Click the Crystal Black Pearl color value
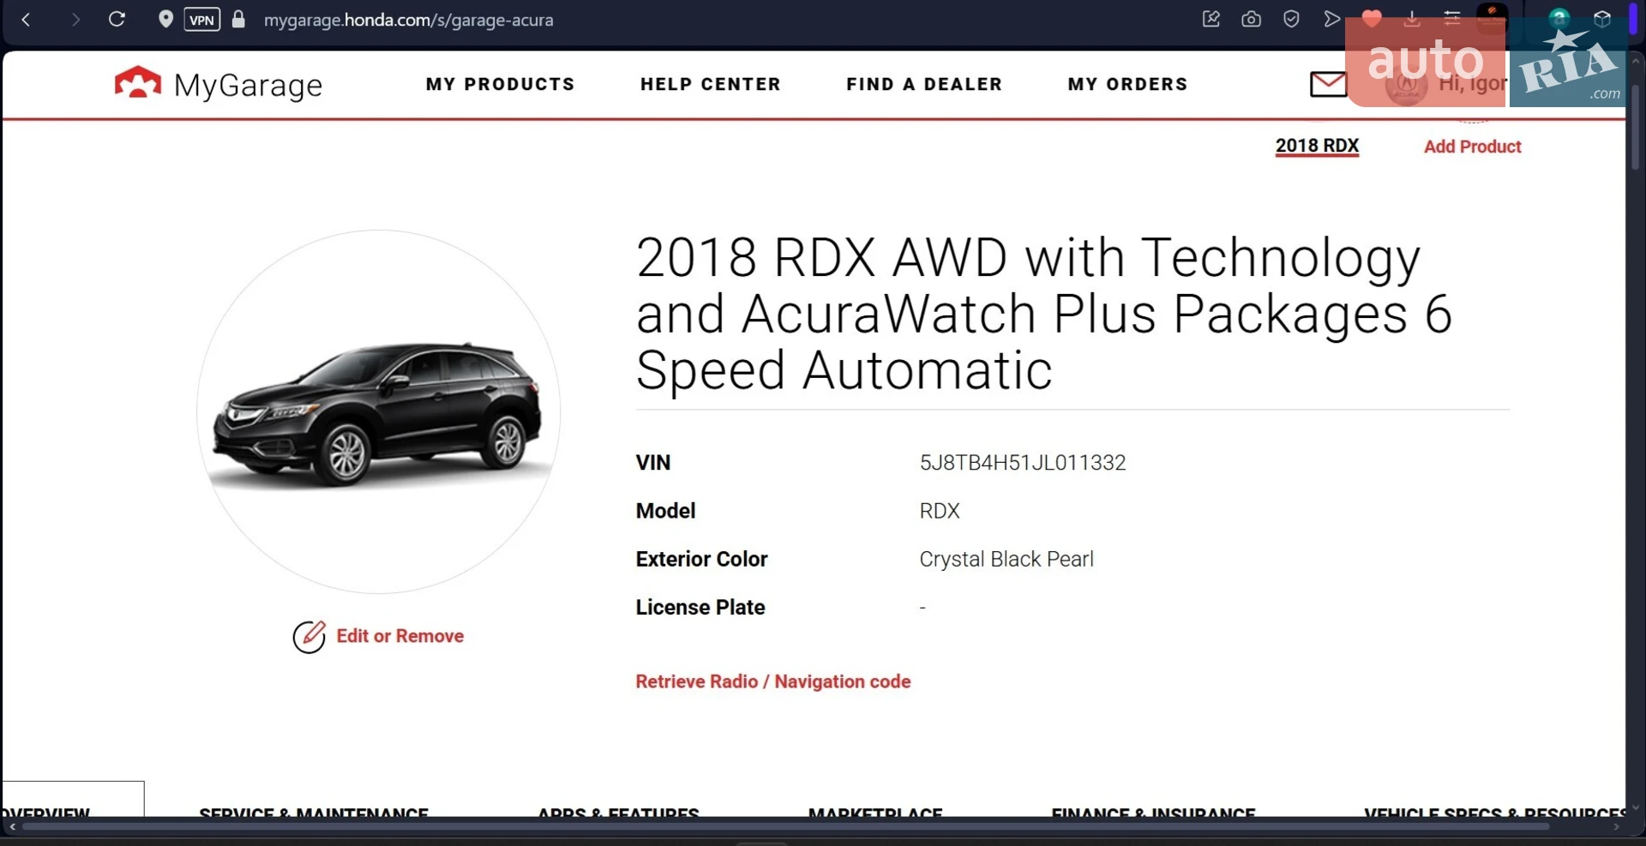This screenshot has width=1646, height=846. pos(1006,559)
